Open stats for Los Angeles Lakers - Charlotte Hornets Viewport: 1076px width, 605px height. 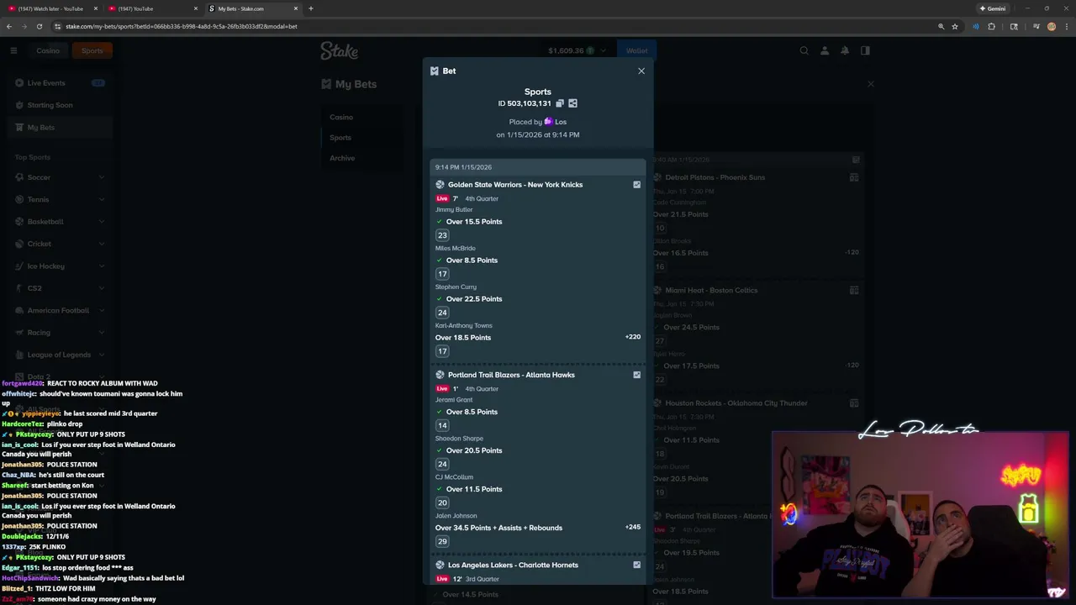[636, 565]
